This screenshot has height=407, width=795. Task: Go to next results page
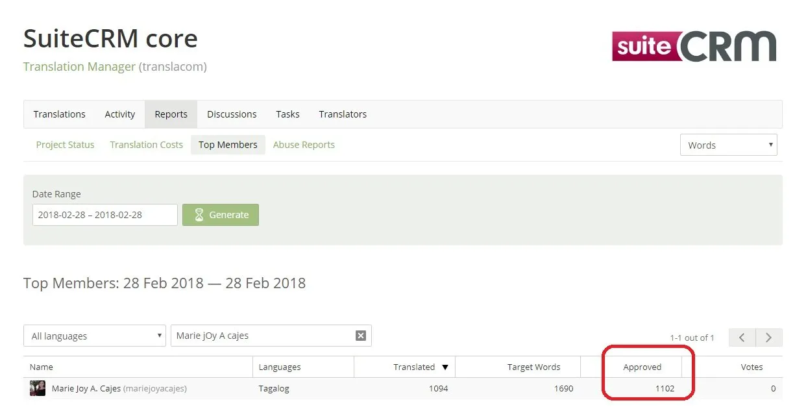(769, 338)
